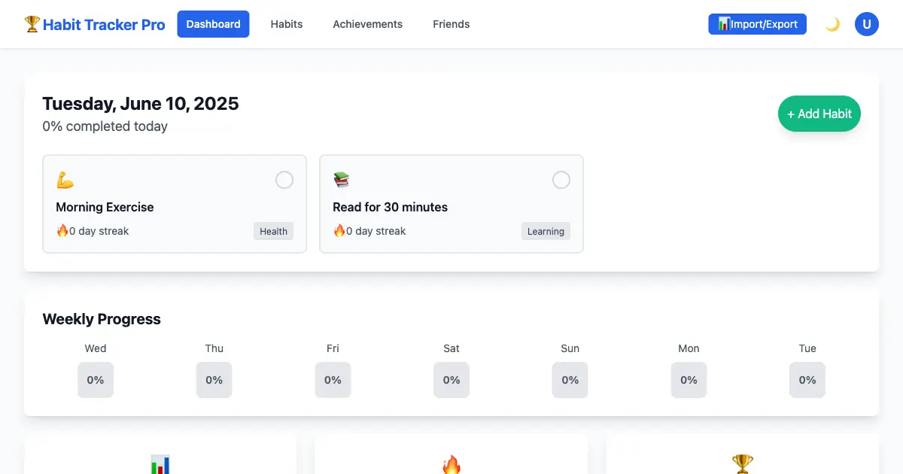Select Tuesday's 0% progress box

click(x=807, y=380)
